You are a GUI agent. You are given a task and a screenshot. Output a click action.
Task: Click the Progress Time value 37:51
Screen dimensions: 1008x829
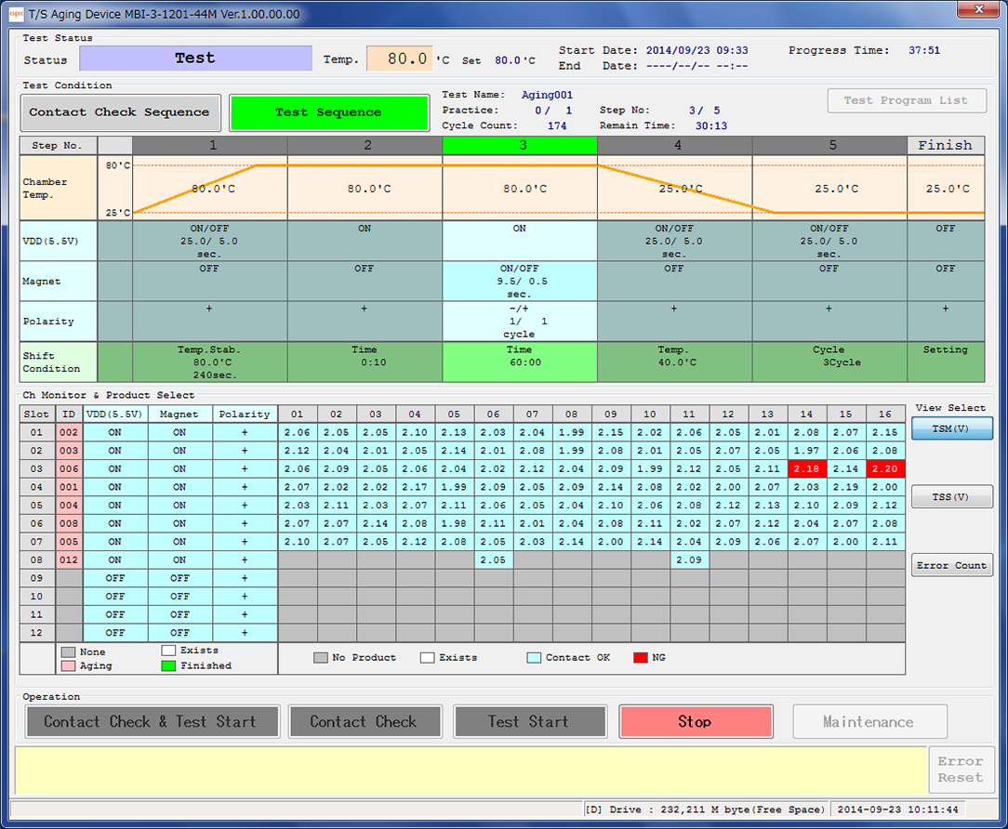pos(924,50)
